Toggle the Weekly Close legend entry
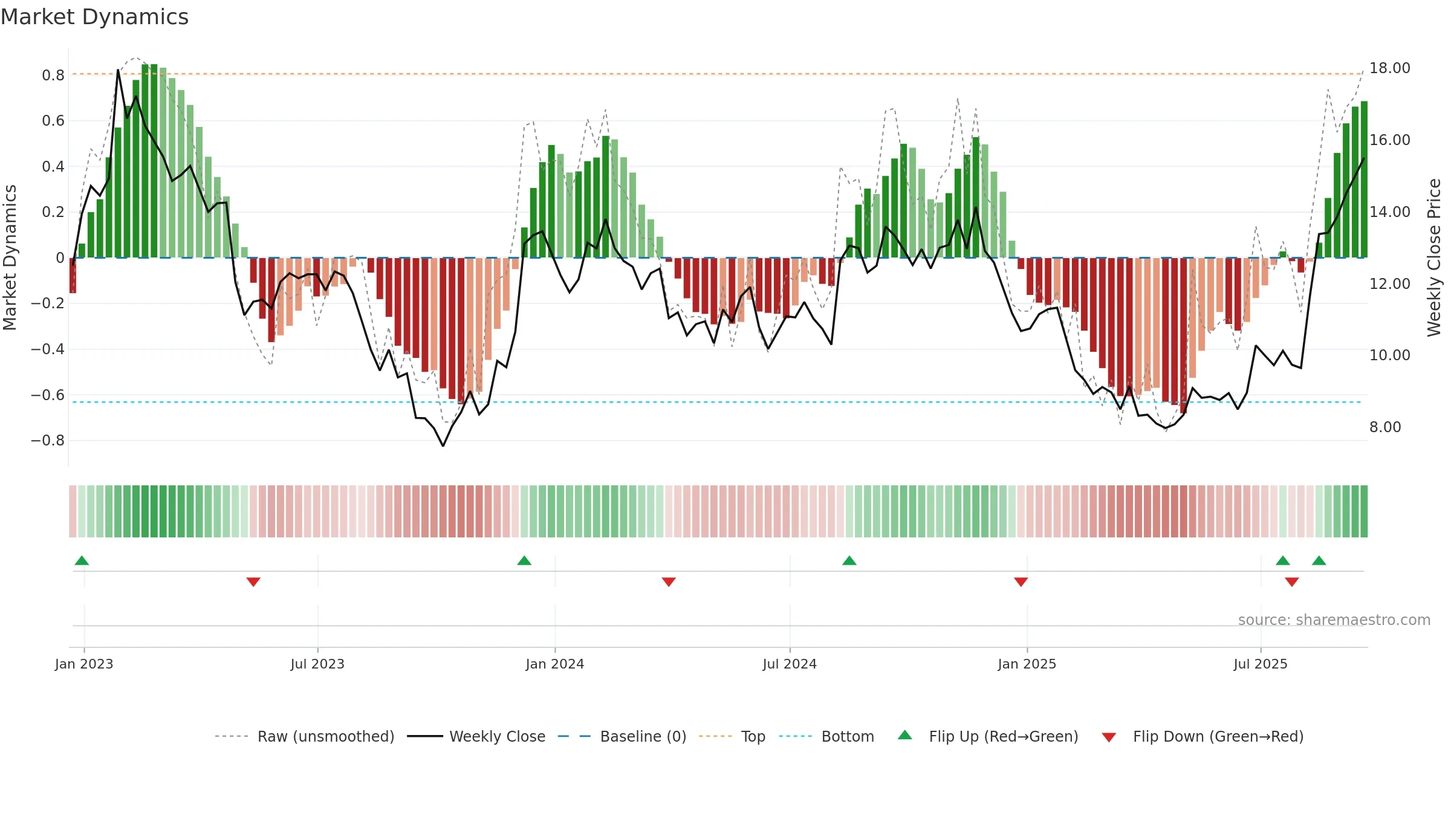This screenshot has height=816, width=1451. 476,736
